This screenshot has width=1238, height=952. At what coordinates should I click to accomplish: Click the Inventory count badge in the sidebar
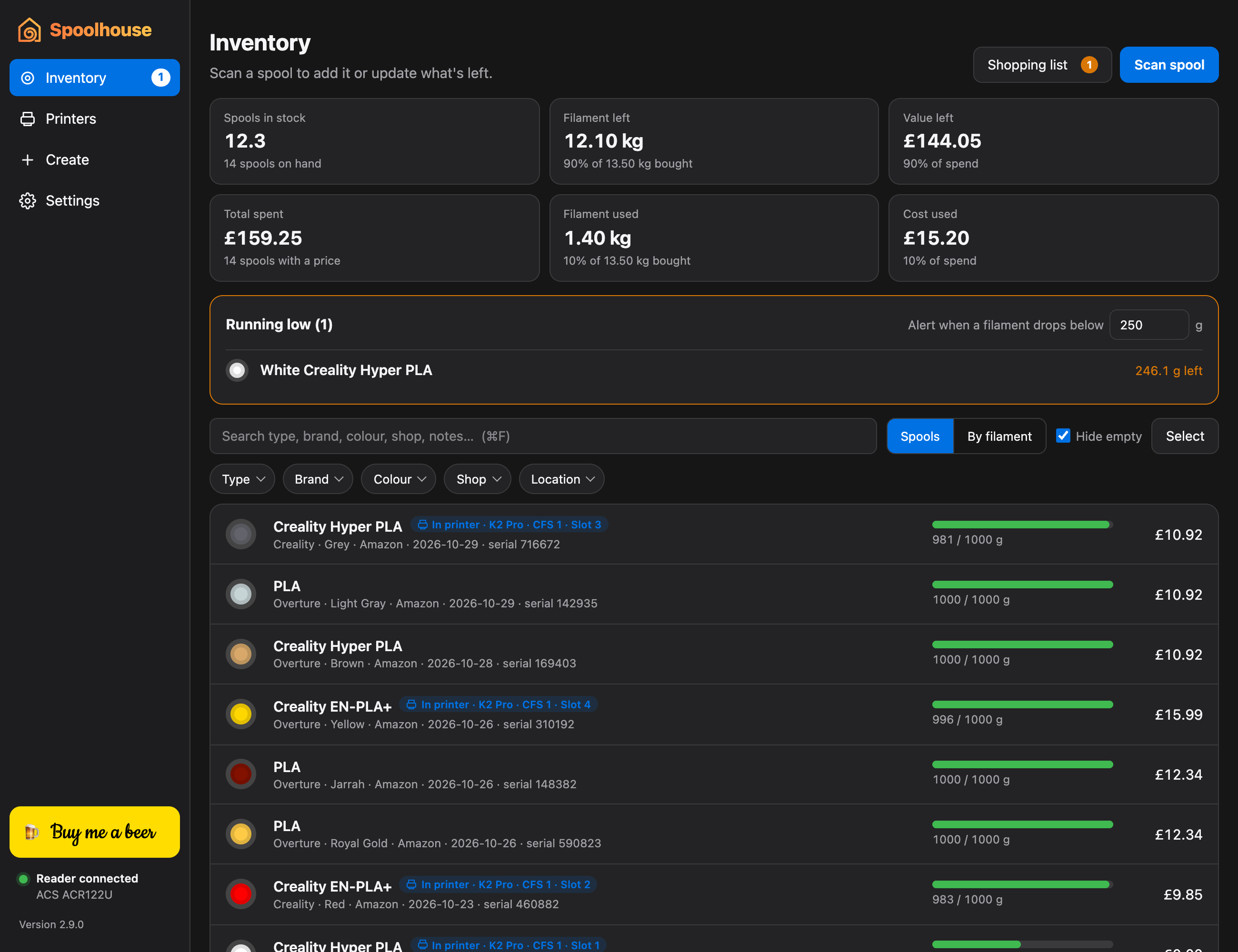[x=160, y=77]
